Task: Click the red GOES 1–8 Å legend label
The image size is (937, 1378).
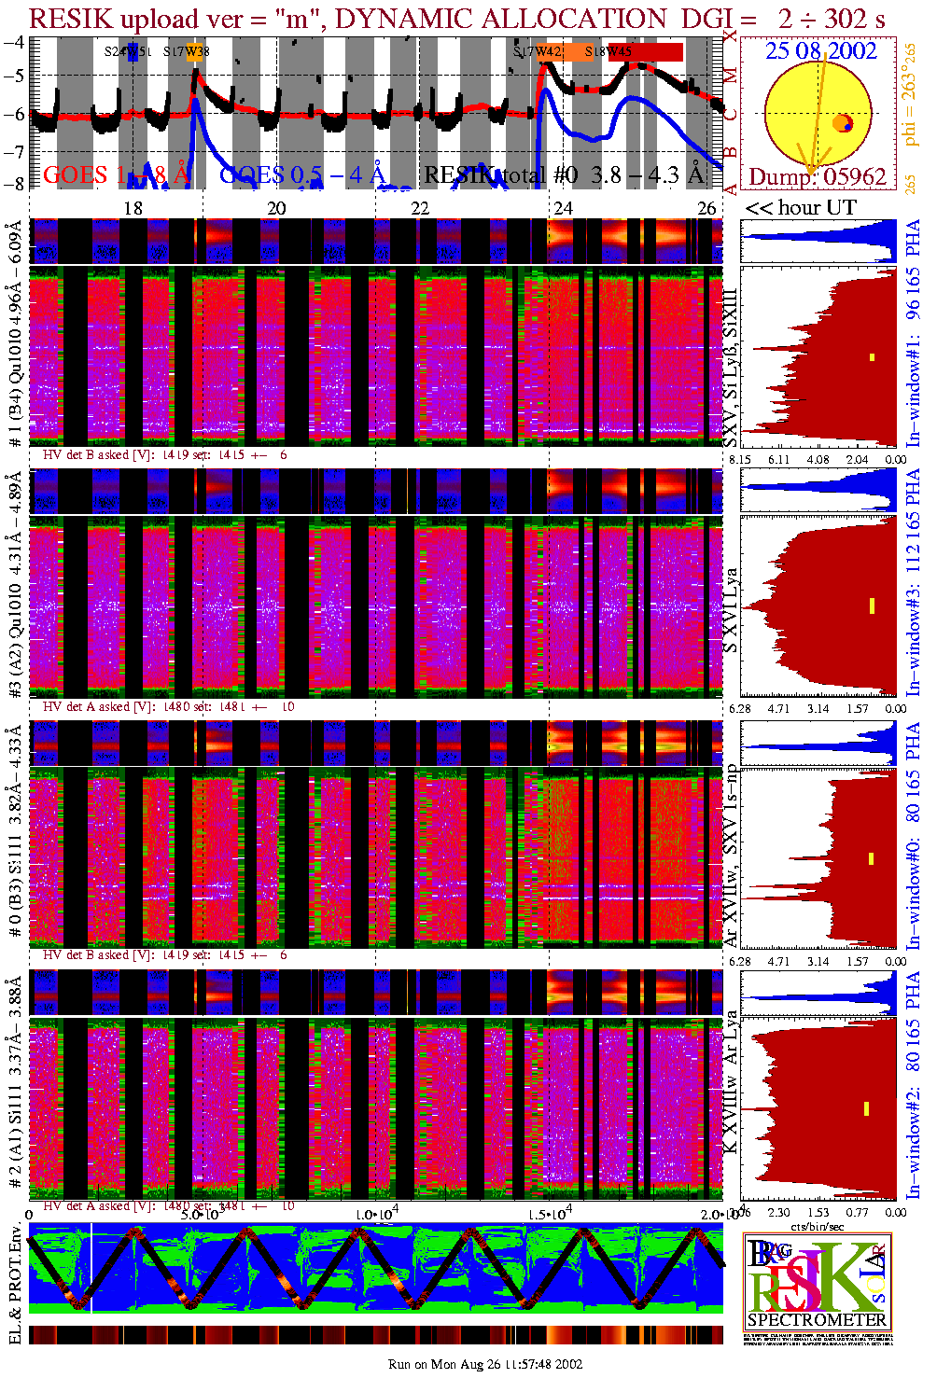Action: coord(117,174)
